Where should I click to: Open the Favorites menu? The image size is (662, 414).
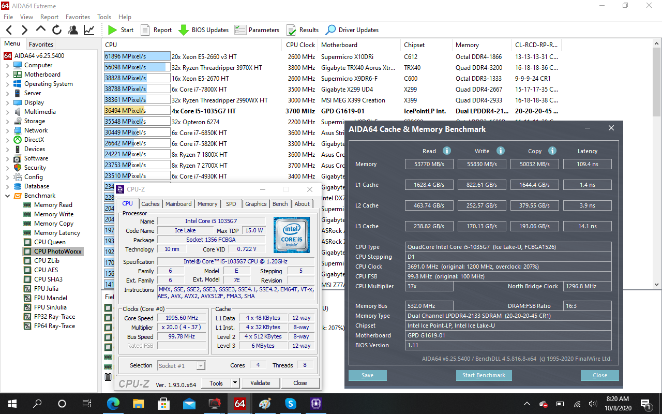78,17
